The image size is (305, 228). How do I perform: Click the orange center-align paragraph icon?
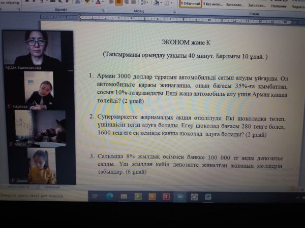[x=118, y=3]
